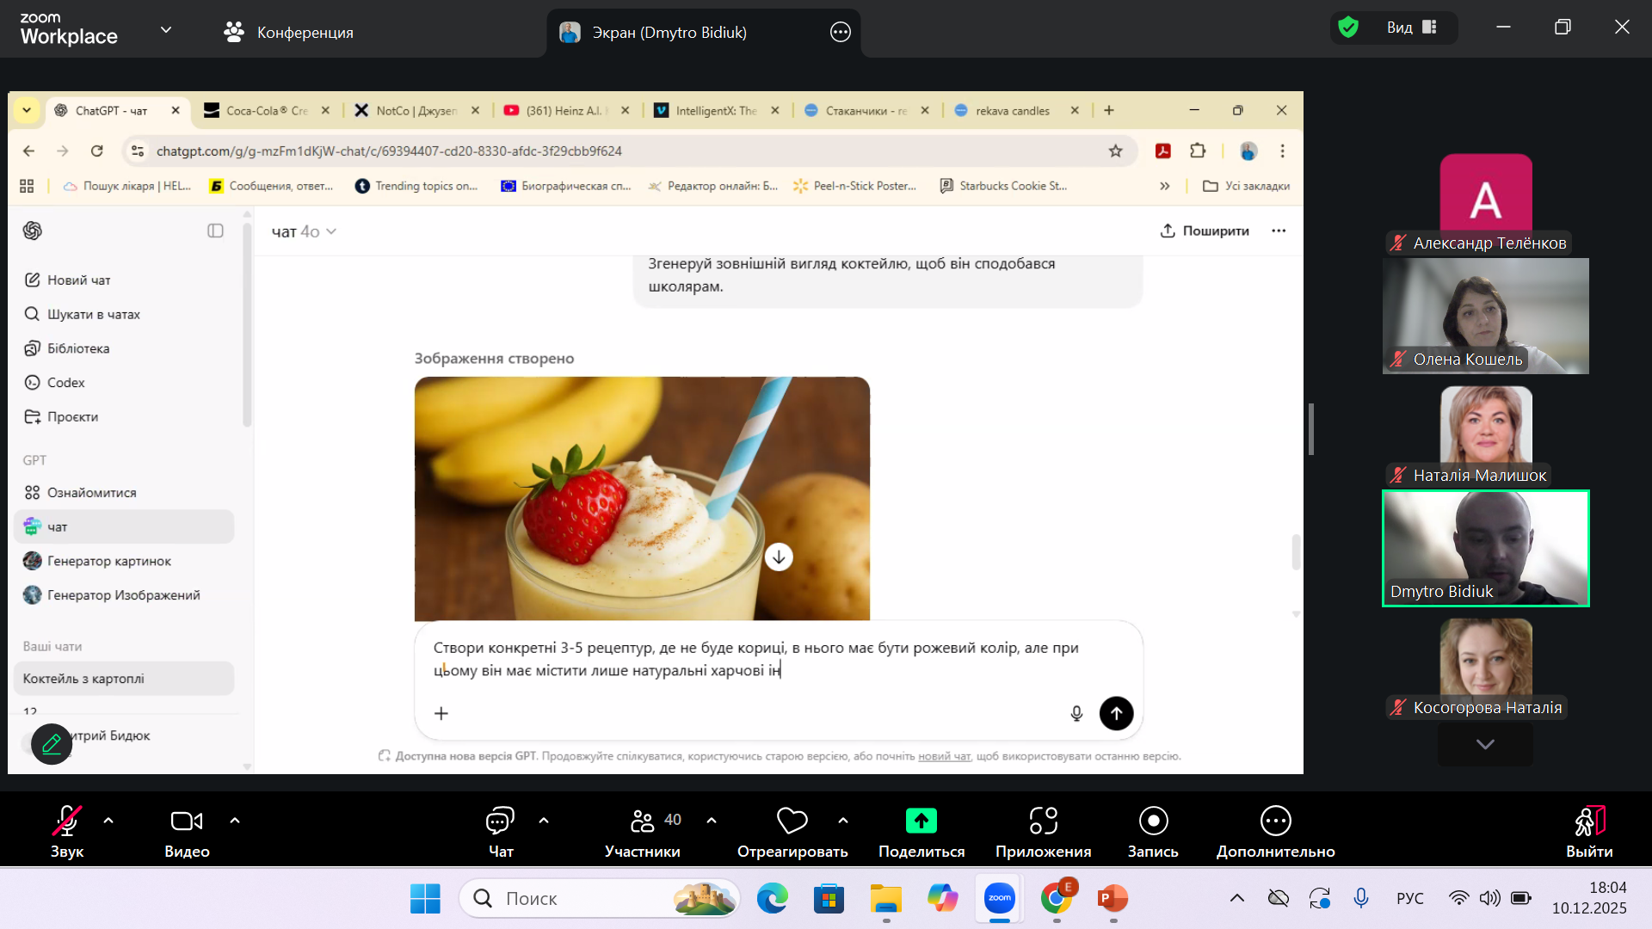Expand the arrow next to Participants
The width and height of the screenshot is (1652, 929).
tap(712, 821)
